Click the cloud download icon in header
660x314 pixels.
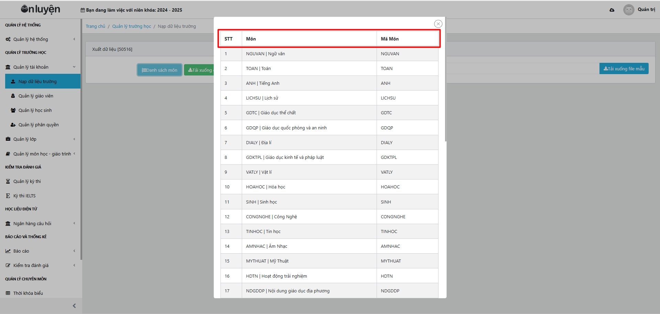click(612, 10)
